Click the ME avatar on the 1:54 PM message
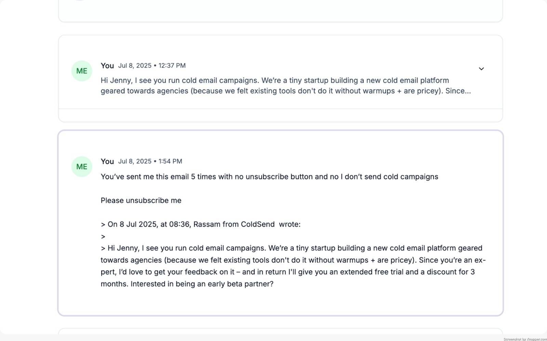Screen dimensions: 547x341 tap(82, 167)
